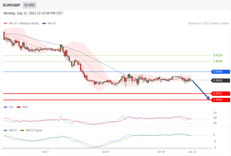Click the MA 20 + Bollinger Bands legend label
Screen dimensions: 231x156
click(24, 23)
